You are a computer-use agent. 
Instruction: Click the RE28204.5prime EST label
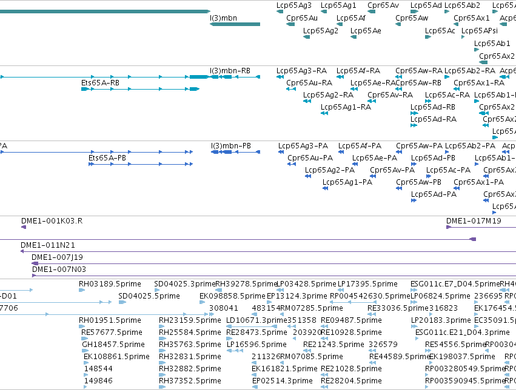[x=352, y=381]
